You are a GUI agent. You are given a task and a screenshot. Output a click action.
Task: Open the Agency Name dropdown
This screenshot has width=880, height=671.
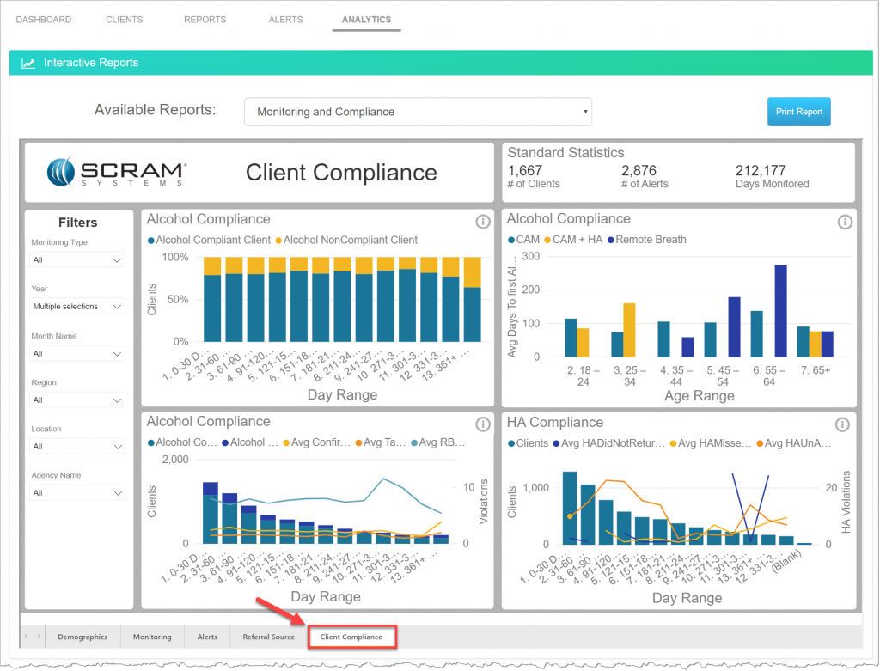coord(77,492)
